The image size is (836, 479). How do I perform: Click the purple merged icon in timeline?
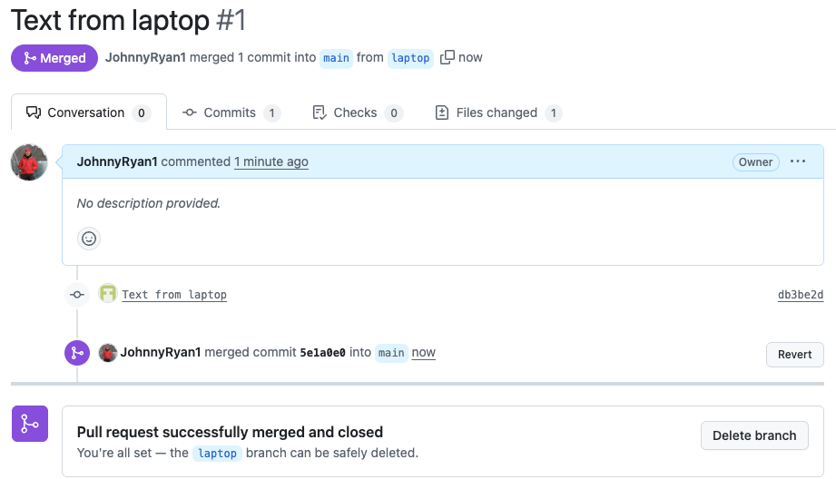tap(77, 353)
